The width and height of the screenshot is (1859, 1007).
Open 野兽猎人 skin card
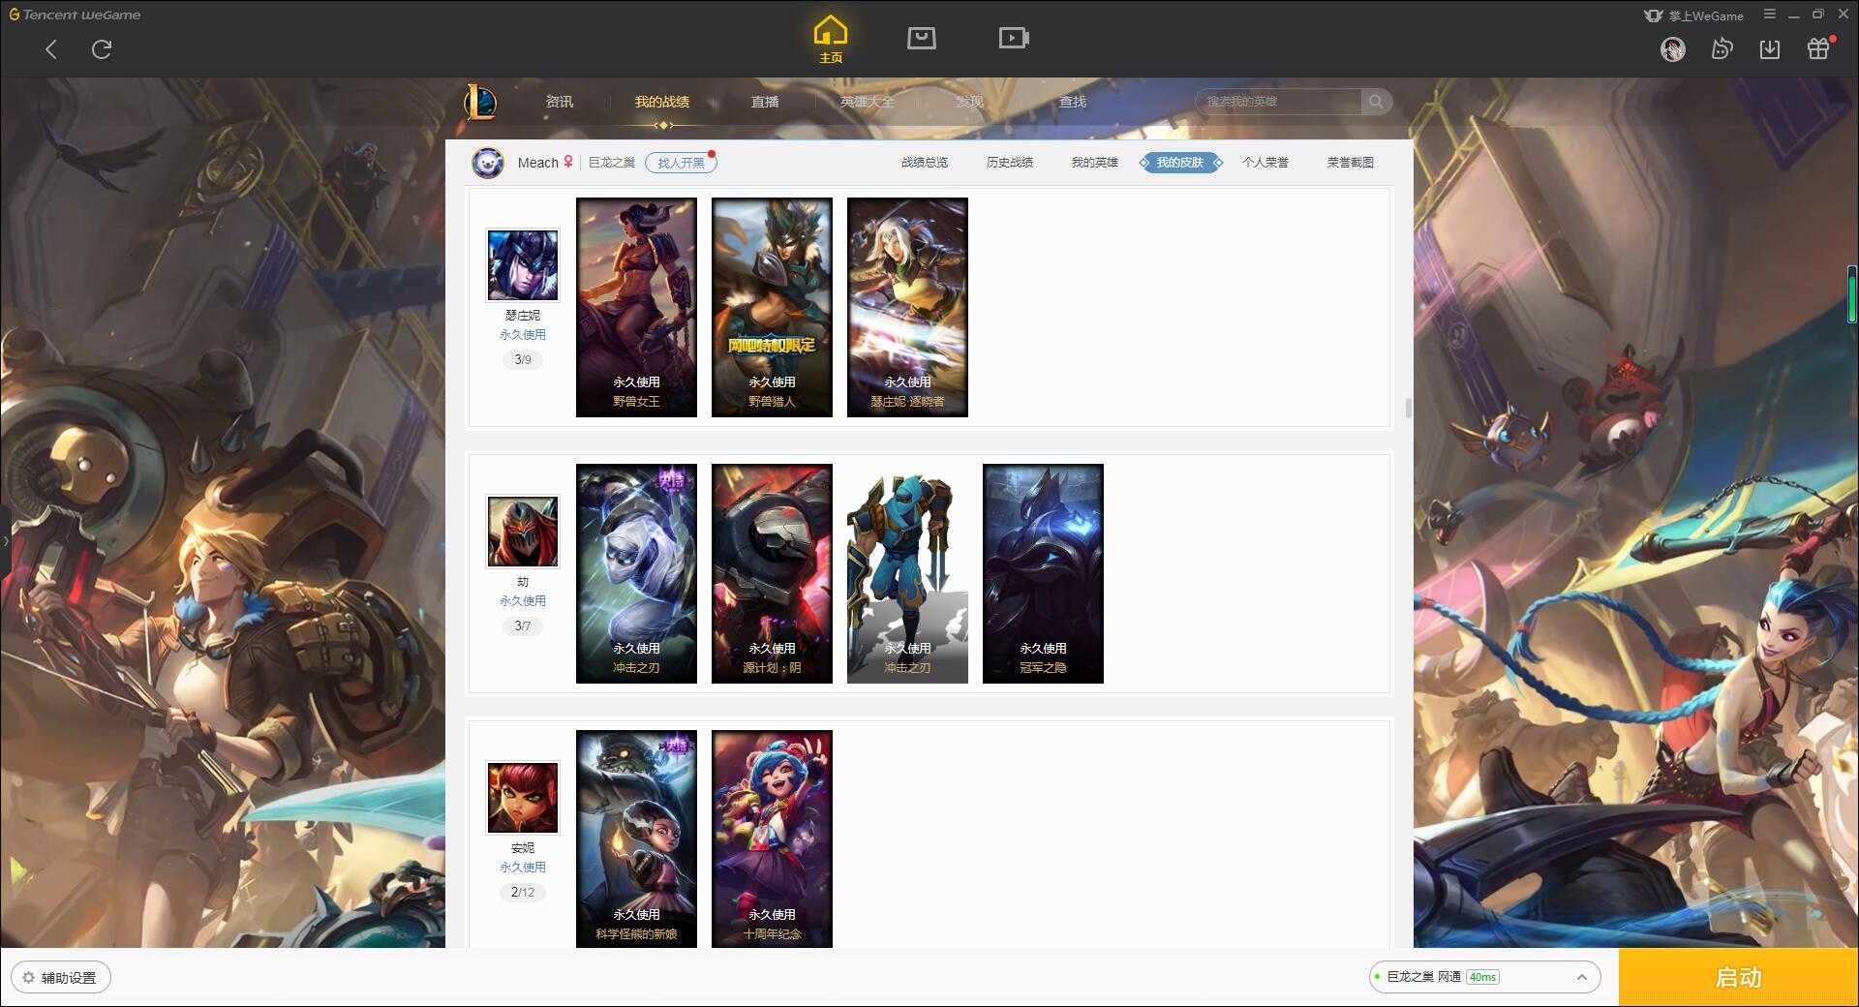click(x=772, y=308)
